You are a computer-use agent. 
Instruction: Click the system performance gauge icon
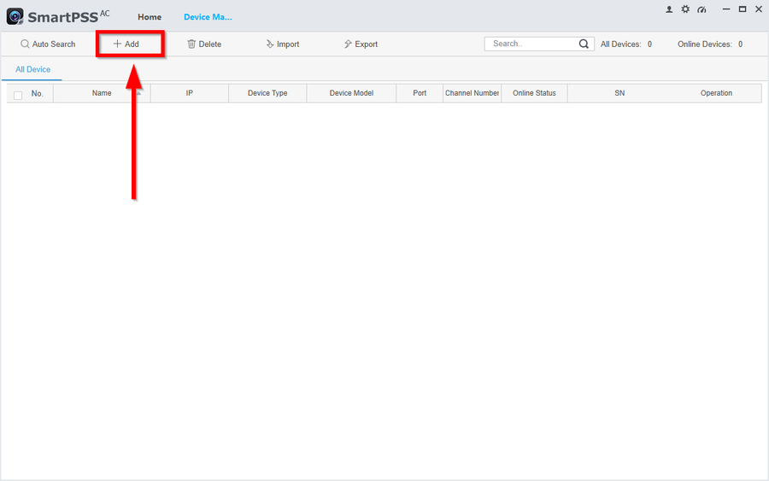click(701, 9)
